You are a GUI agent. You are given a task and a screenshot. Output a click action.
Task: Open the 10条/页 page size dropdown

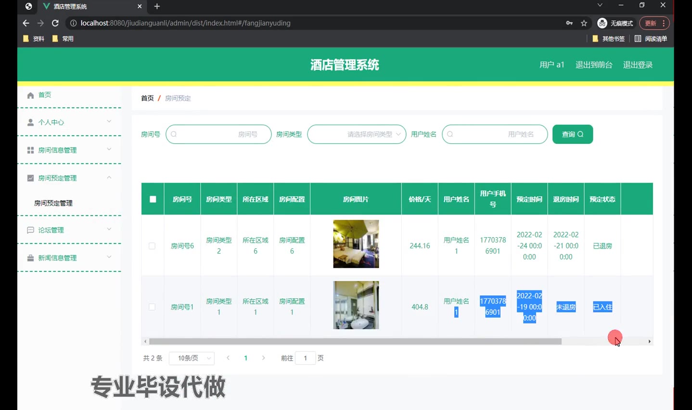point(192,358)
